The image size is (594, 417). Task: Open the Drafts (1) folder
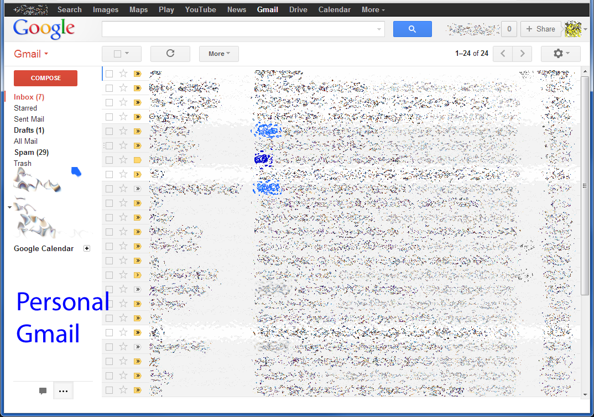tap(29, 130)
